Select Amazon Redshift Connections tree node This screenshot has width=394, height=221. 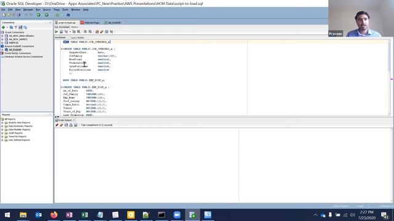pyautogui.click(x=19, y=47)
